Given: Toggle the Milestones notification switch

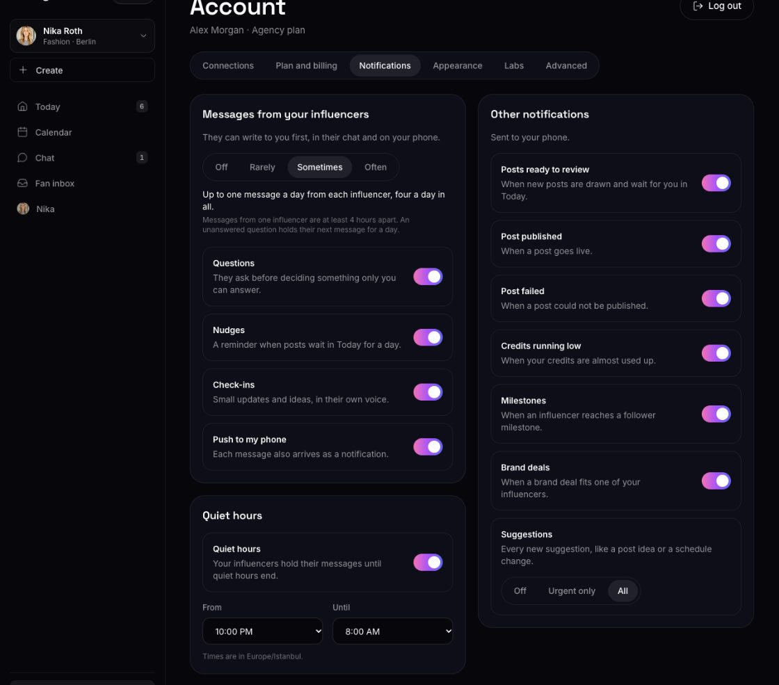Looking at the screenshot, I should pyautogui.click(x=716, y=414).
